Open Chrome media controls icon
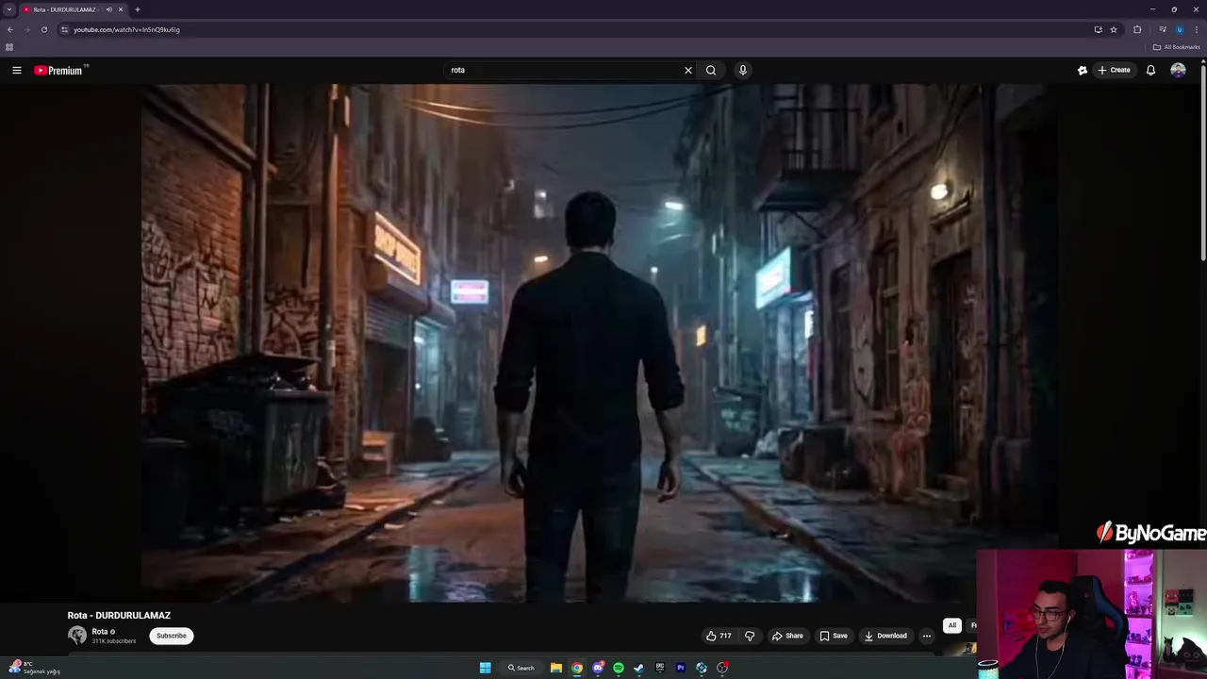1207x679 pixels. [1163, 29]
